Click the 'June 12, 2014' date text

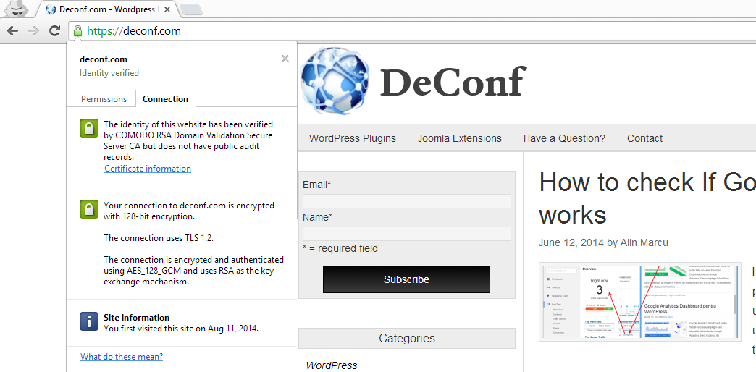coord(571,242)
